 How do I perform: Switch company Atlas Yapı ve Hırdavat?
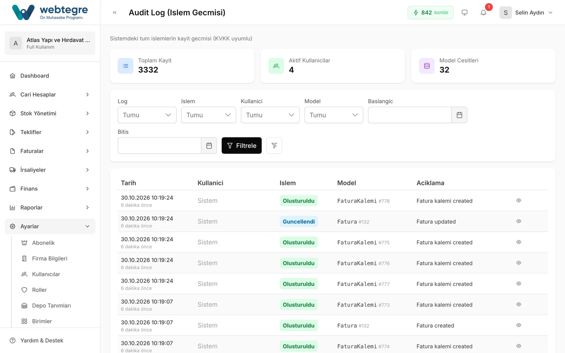(50, 43)
